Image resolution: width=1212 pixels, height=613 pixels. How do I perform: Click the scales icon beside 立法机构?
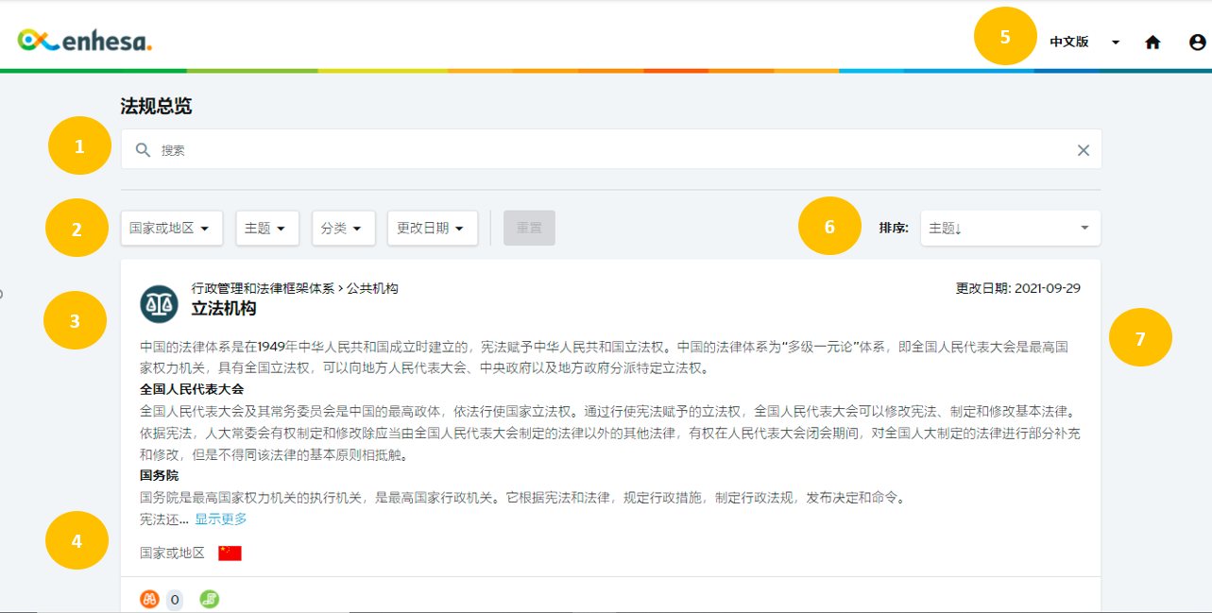pyautogui.click(x=159, y=303)
